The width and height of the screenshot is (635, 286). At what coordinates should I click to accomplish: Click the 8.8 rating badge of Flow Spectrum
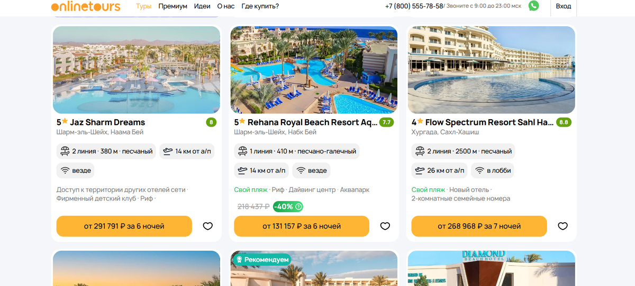click(x=564, y=122)
